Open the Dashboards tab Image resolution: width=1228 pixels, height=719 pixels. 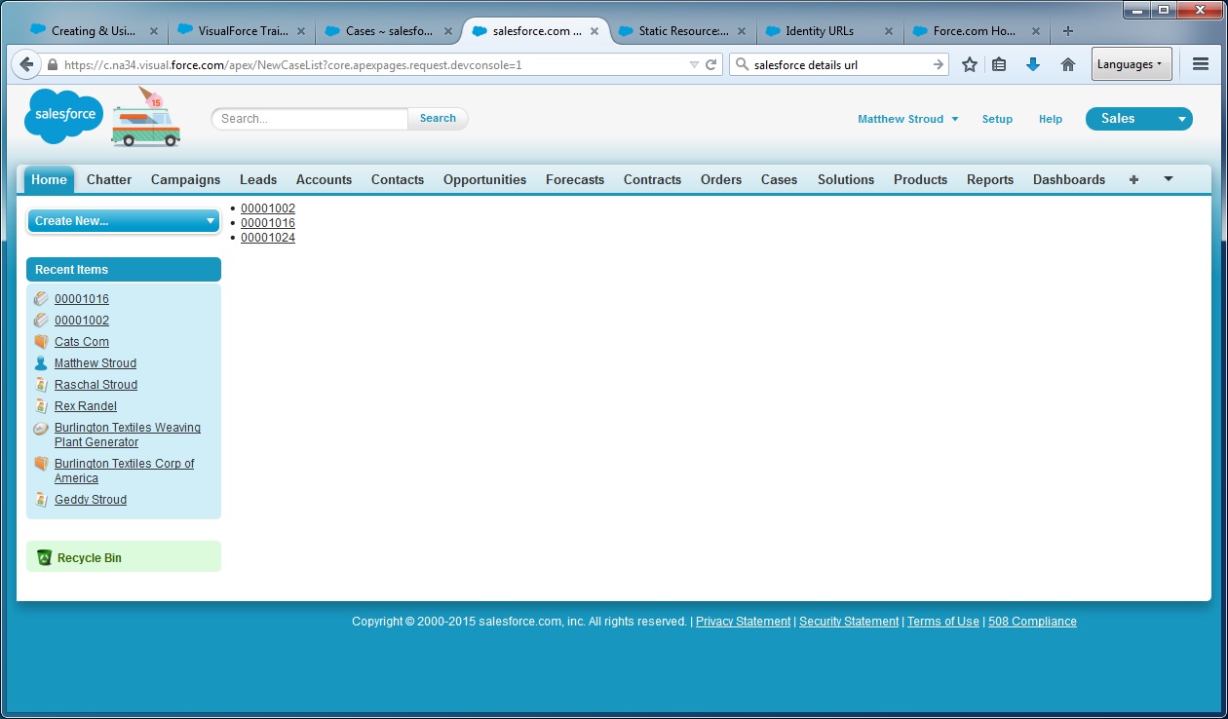1069,179
